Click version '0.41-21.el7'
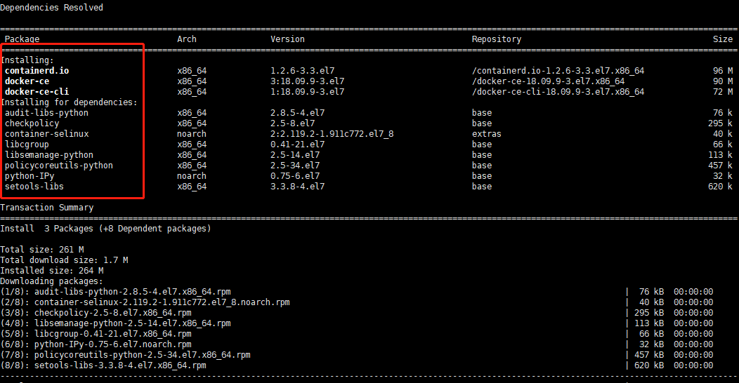The width and height of the screenshot is (739, 383). 297,145
